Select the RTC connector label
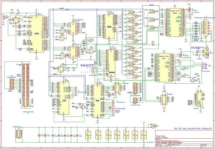The image size is (215, 149). (210, 66)
